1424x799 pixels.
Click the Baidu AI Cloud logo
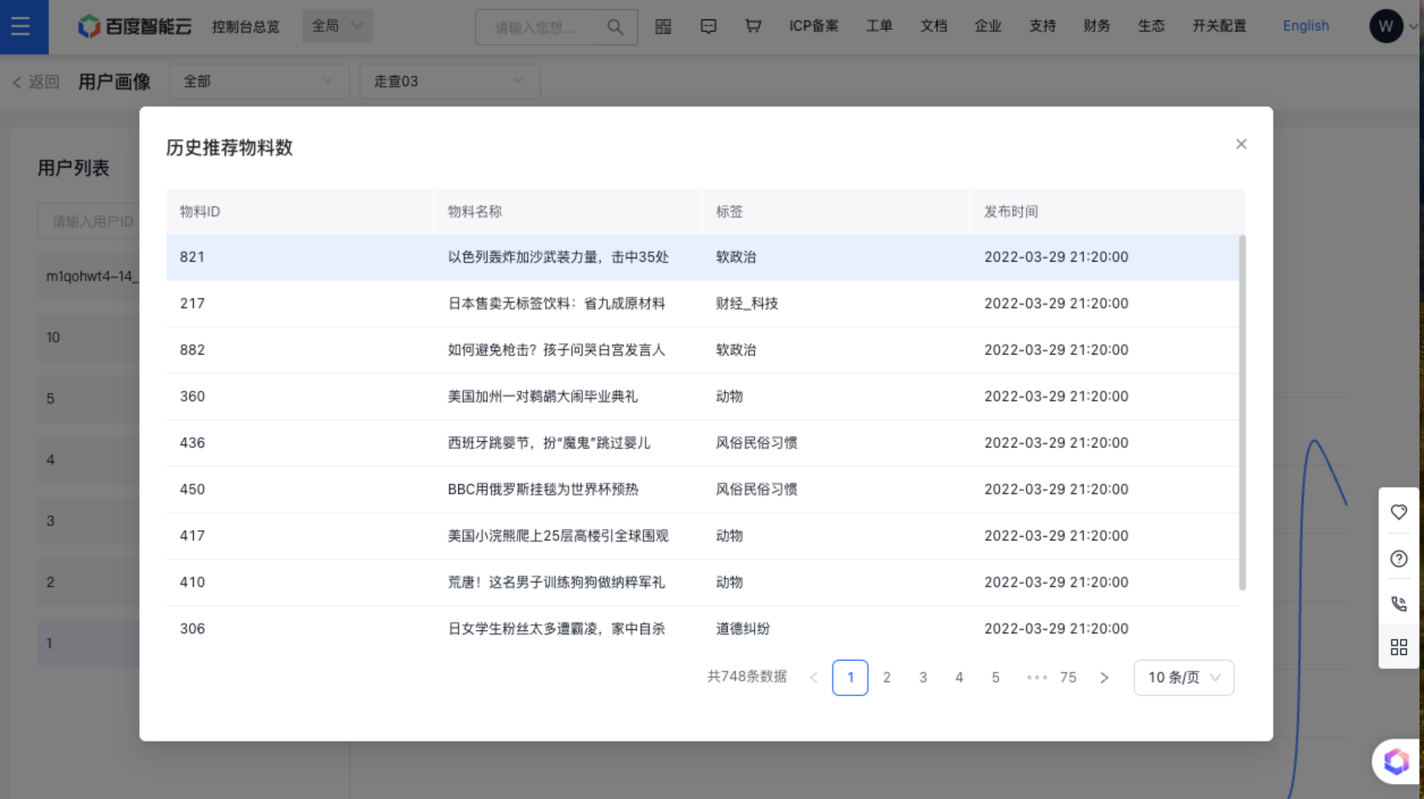point(135,26)
